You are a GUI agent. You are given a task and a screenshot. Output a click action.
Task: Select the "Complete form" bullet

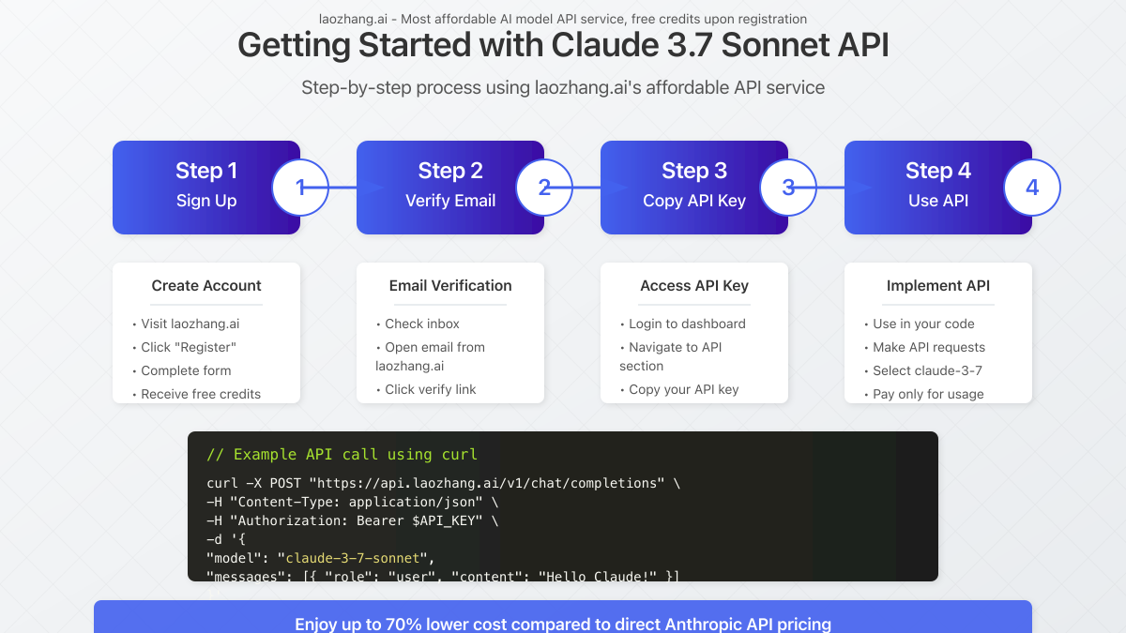pyautogui.click(x=181, y=370)
